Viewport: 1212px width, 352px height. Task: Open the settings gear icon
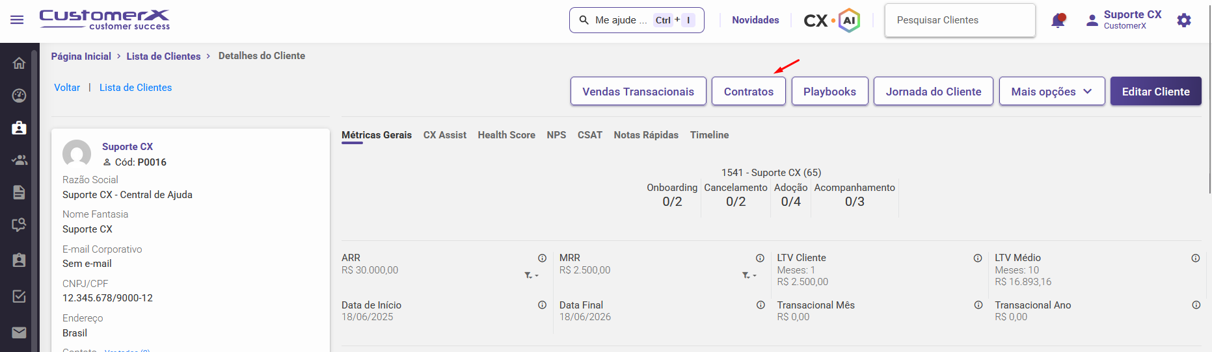[x=1184, y=20]
